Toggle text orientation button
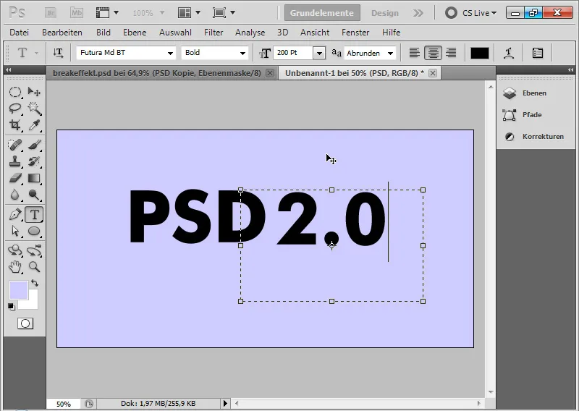579x411 pixels. point(58,53)
